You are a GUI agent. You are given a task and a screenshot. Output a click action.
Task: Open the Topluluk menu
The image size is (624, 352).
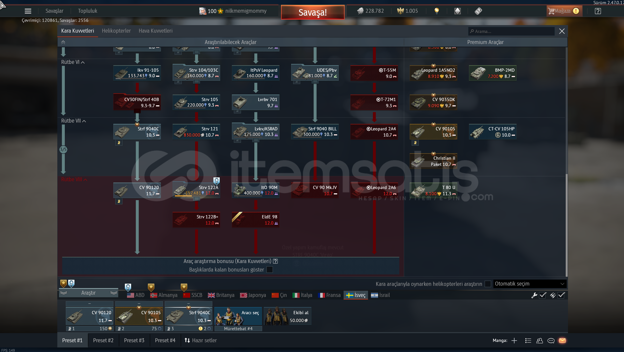click(88, 11)
